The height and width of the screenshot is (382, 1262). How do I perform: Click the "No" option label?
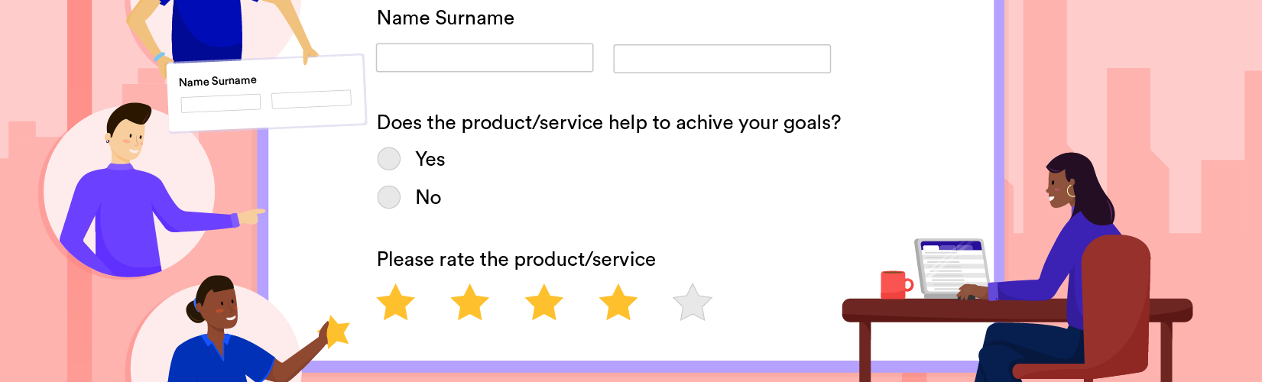[x=428, y=197]
